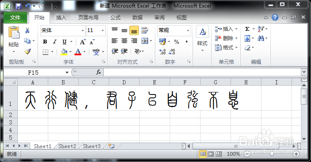Apply the red font color
Viewport: 311px width, 162px height.
click(x=78, y=52)
